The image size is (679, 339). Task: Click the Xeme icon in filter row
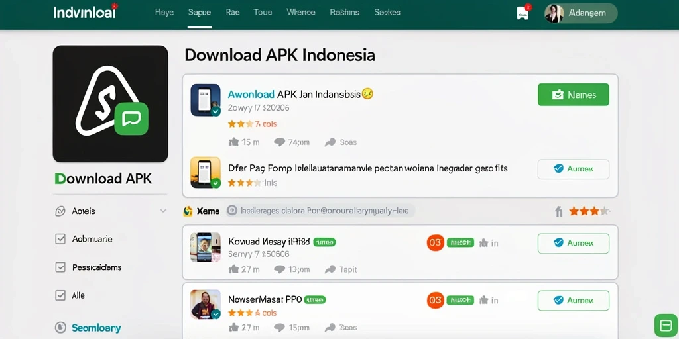pos(188,211)
